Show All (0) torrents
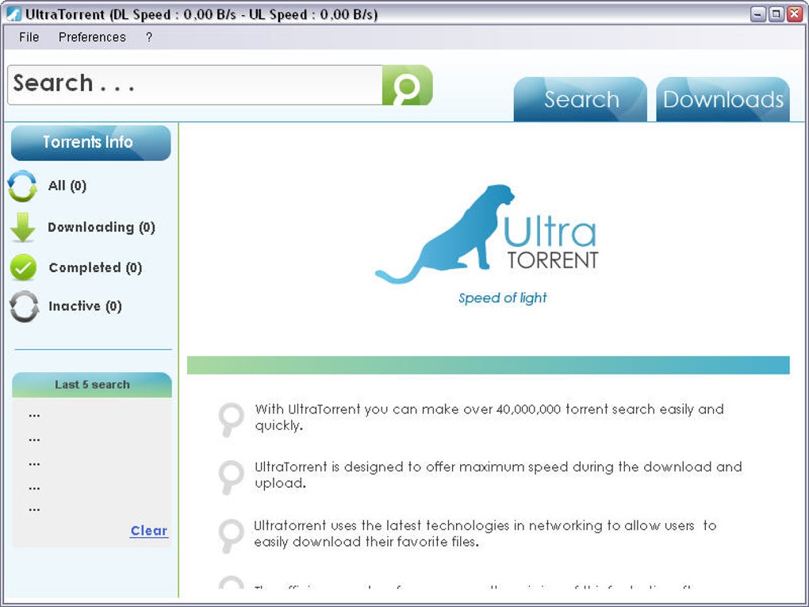Viewport: 809px width, 607px height. [x=67, y=186]
